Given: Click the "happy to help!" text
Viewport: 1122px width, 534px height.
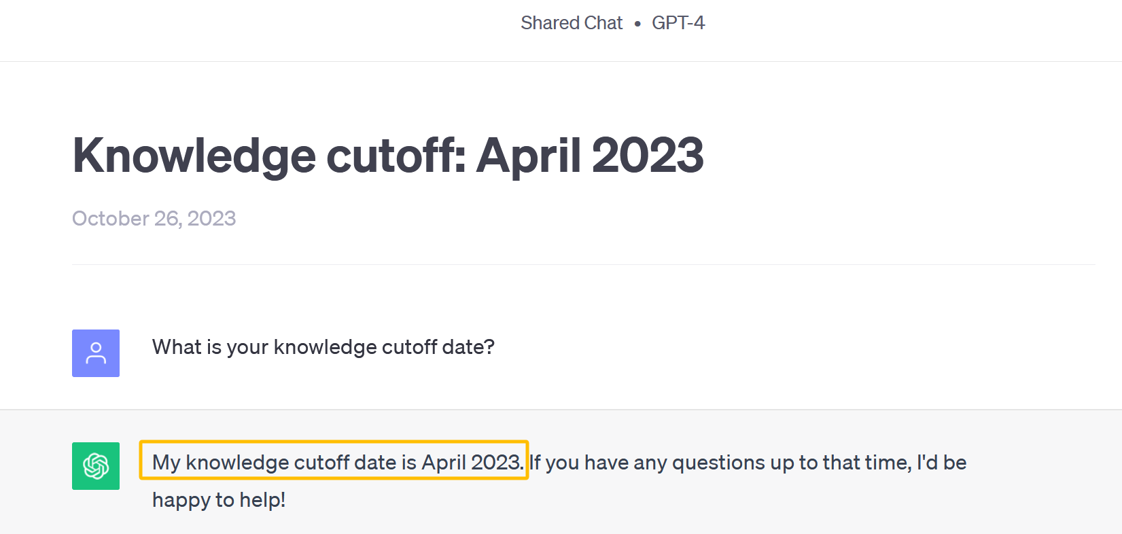Looking at the screenshot, I should (x=219, y=500).
